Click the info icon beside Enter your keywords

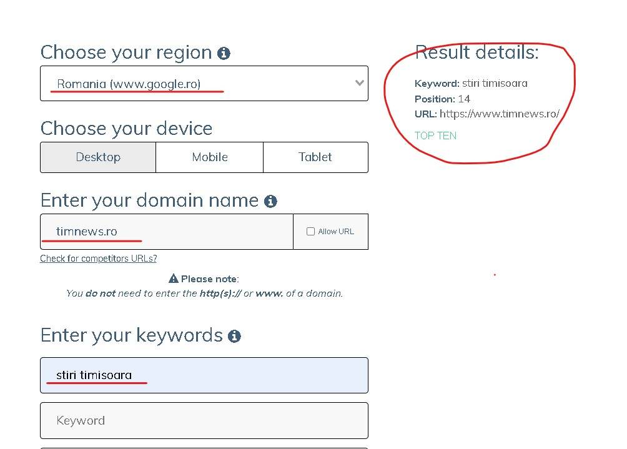click(234, 337)
